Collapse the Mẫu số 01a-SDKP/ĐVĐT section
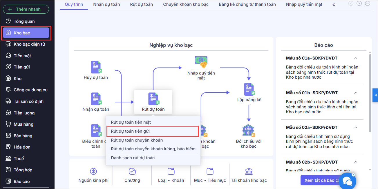 tap(356, 58)
